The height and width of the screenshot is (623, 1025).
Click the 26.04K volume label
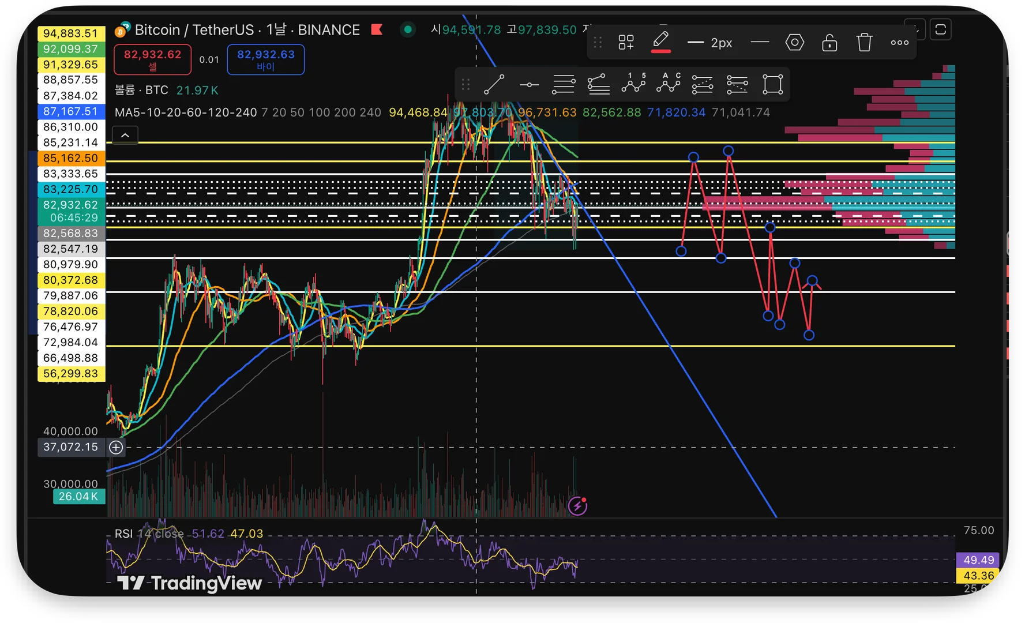(79, 497)
